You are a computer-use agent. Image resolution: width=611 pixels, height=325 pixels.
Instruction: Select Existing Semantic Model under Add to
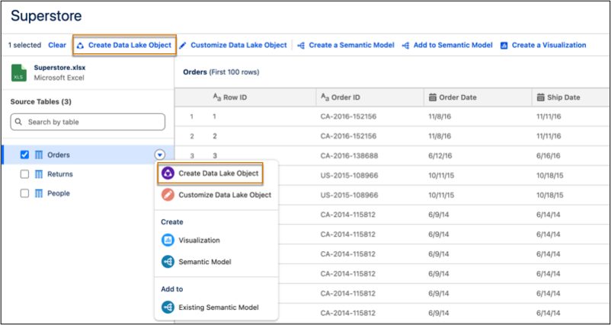pyautogui.click(x=216, y=307)
